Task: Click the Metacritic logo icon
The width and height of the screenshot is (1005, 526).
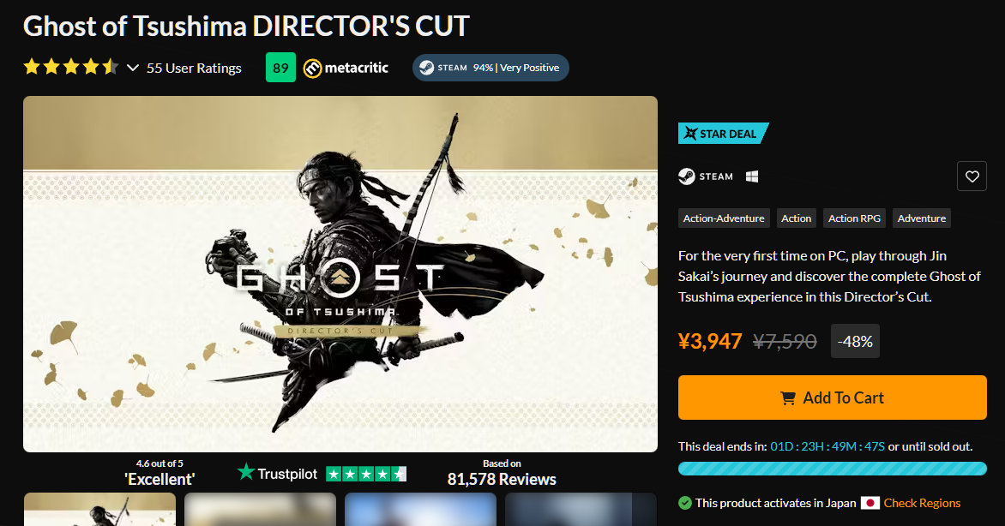Action: coord(312,68)
